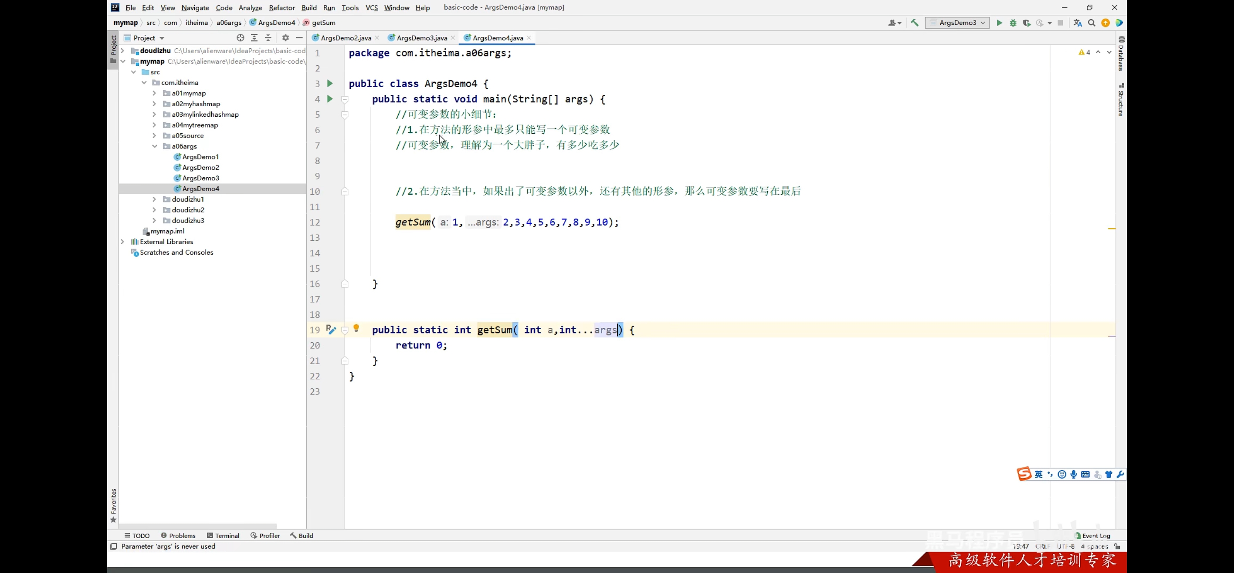
Task: Click the Locate file target icon in Project panel
Action: click(x=241, y=38)
